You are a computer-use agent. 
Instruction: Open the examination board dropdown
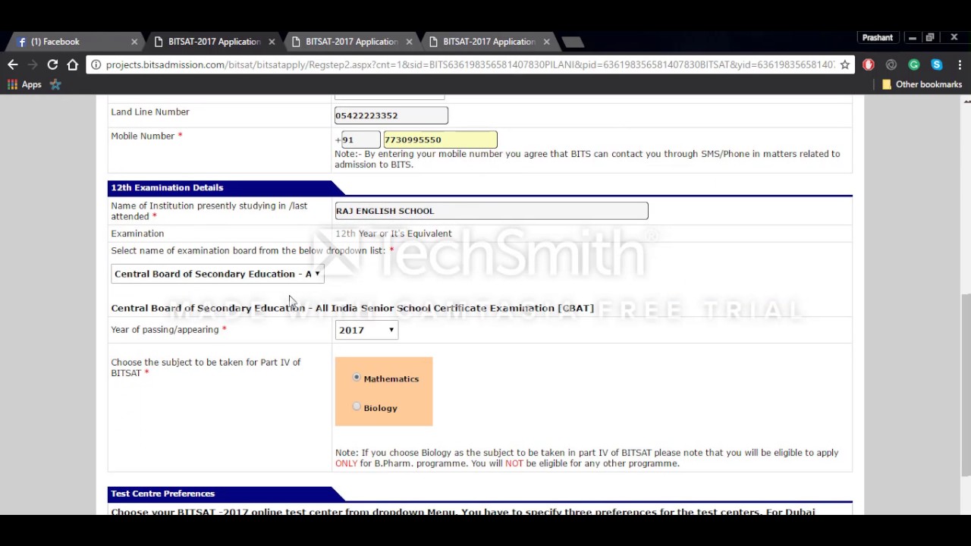click(218, 274)
